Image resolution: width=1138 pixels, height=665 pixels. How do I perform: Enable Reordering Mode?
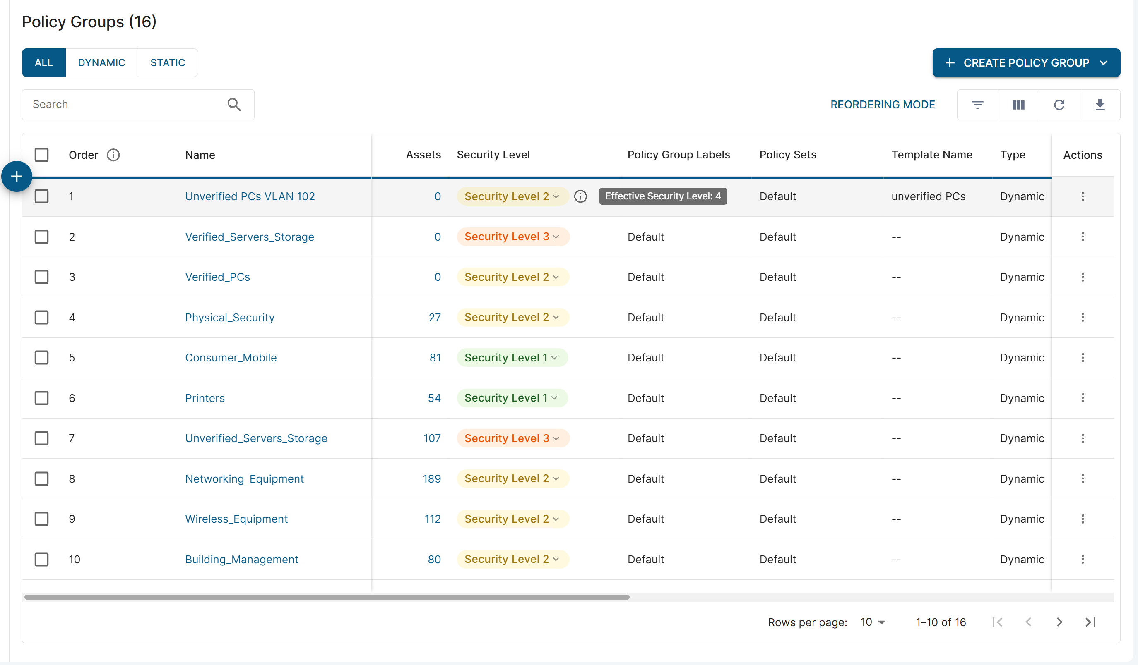883,104
